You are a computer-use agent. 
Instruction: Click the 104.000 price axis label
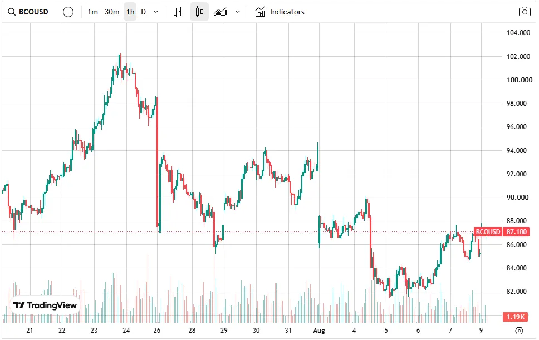point(518,33)
